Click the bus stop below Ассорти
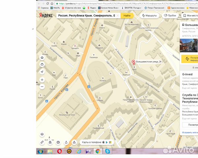This screenshot has height=158, width=198. (89, 87)
